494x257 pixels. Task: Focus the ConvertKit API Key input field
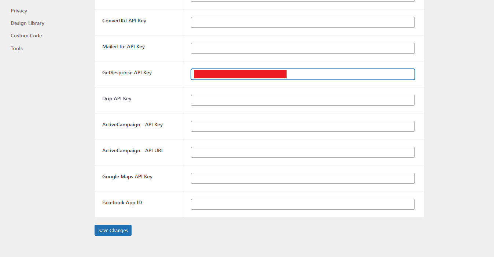tap(303, 22)
